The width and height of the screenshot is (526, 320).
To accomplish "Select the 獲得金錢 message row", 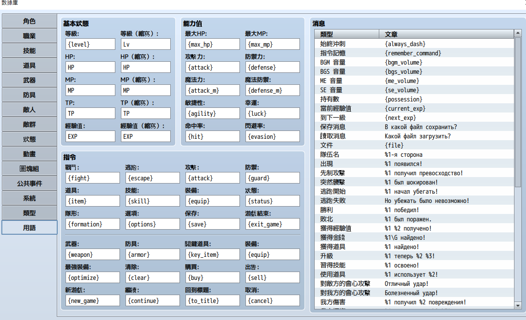I will point(414,237).
